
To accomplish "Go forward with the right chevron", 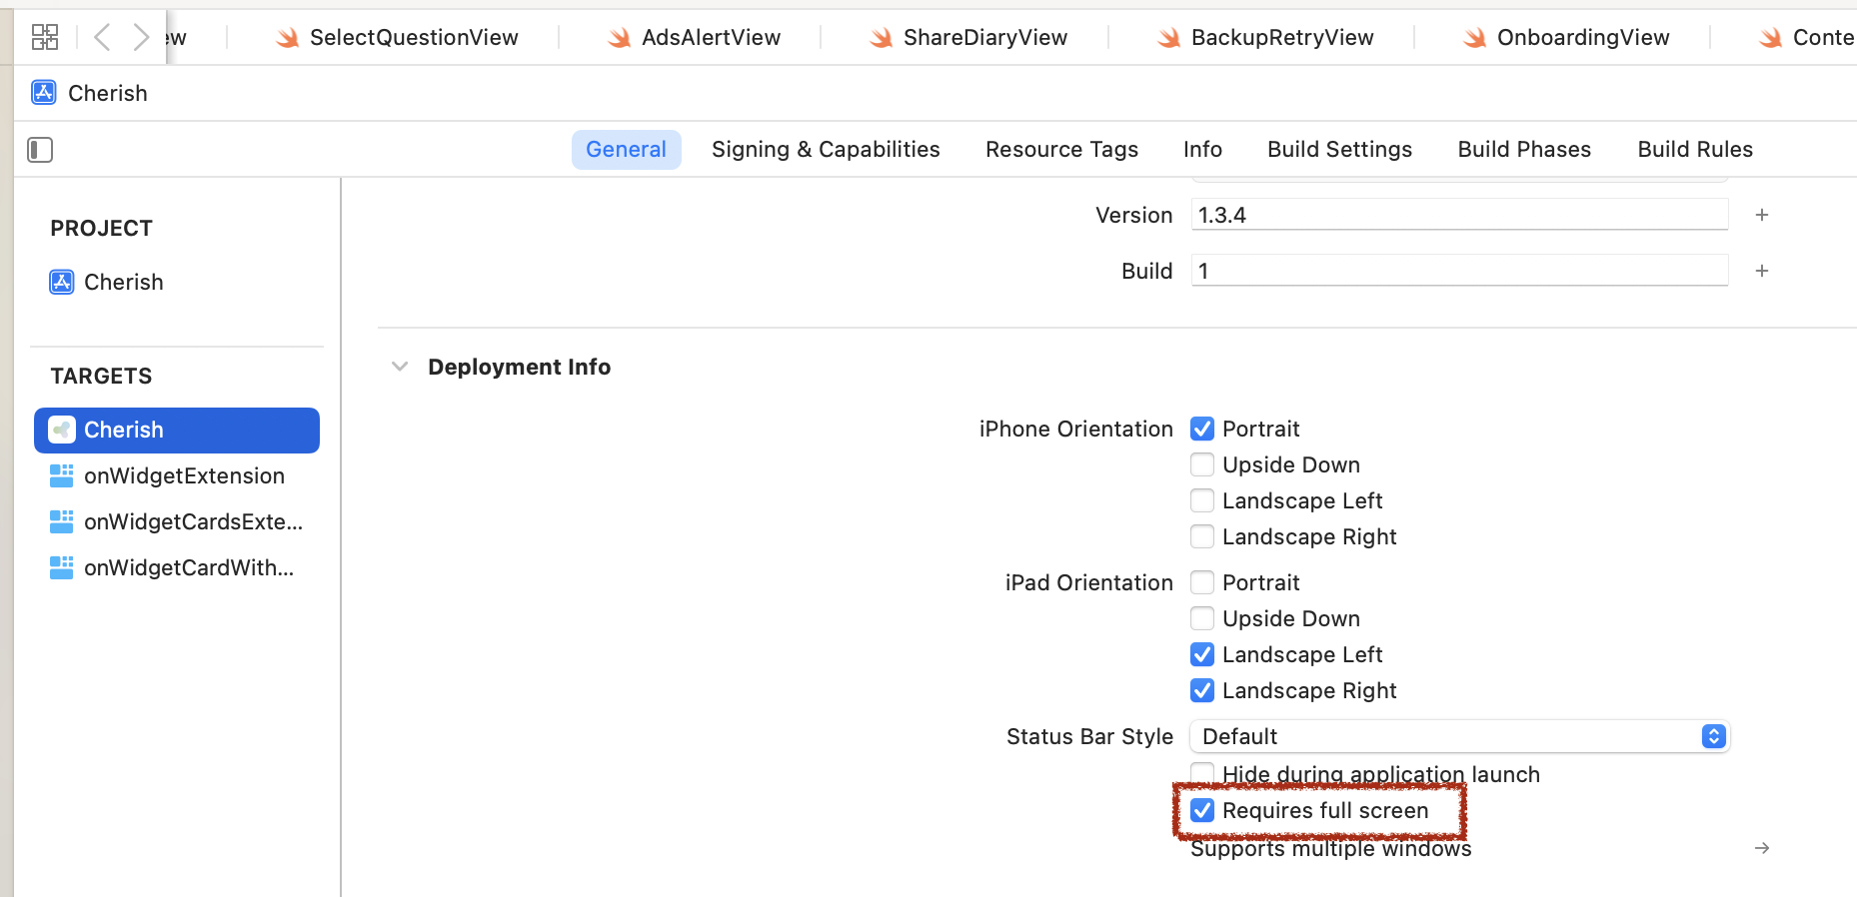I will click(141, 38).
